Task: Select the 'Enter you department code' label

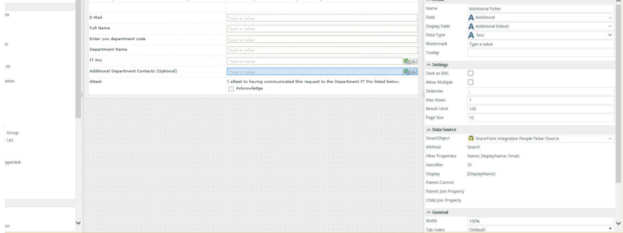Action: click(118, 39)
